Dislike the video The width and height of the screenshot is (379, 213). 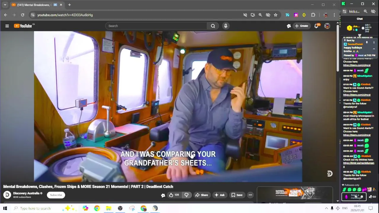[x=187, y=195]
